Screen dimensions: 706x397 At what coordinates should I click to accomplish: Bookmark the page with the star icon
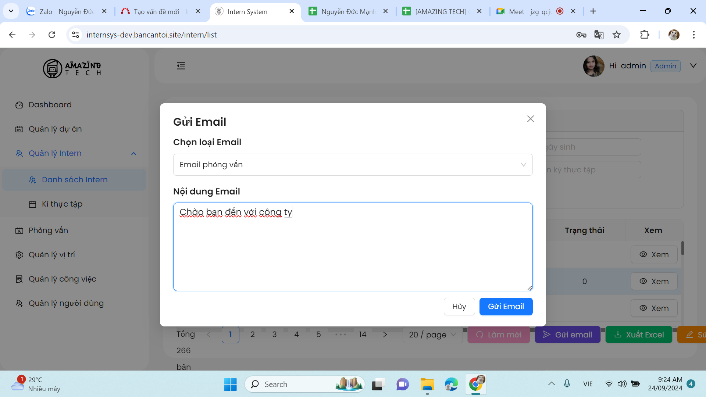tap(617, 35)
